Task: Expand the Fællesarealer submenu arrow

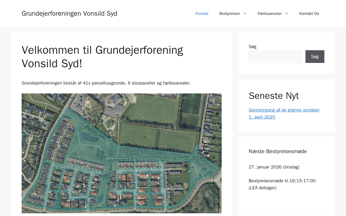Action: point(286,13)
